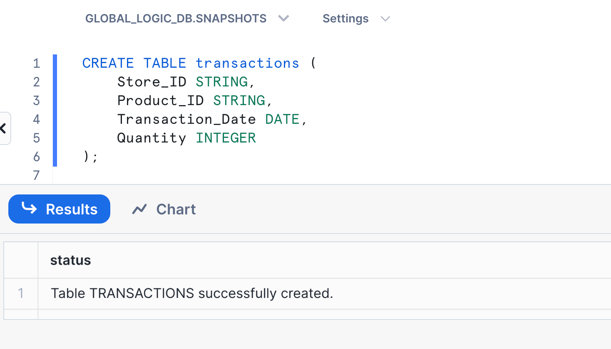
Task: Open the Settings dropdown
Action: pos(356,19)
